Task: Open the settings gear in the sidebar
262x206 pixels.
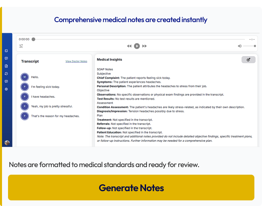Action: tap(6, 89)
